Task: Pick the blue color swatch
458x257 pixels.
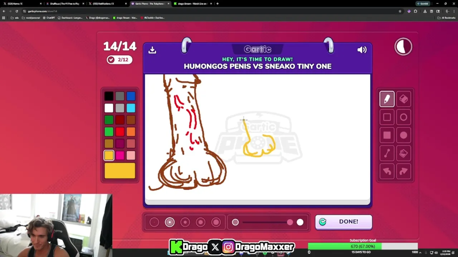Action: pyautogui.click(x=131, y=96)
